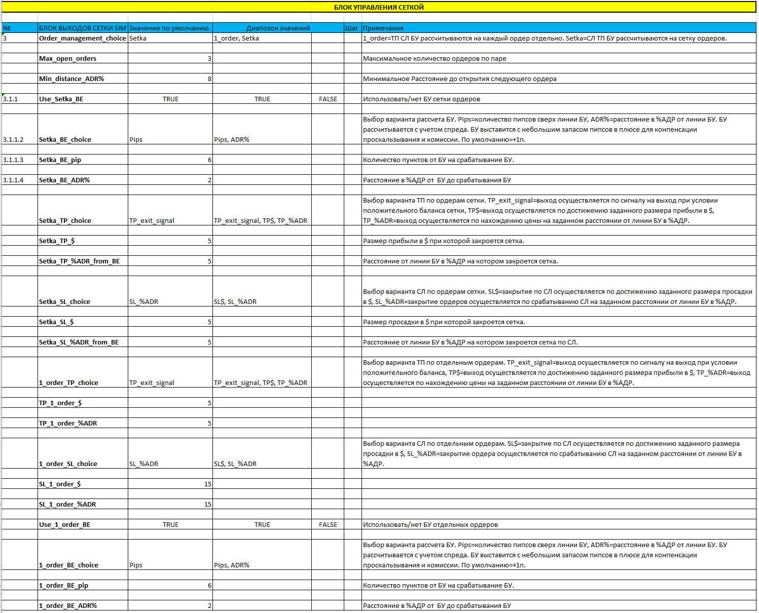The height and width of the screenshot is (613, 759).
Task: Click the "1_order_BE_ADR%" cell
Action: (83, 605)
